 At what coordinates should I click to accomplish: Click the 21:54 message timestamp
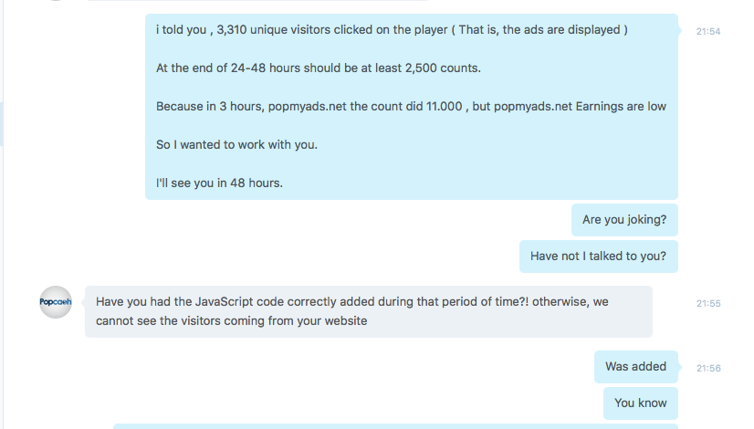click(708, 32)
